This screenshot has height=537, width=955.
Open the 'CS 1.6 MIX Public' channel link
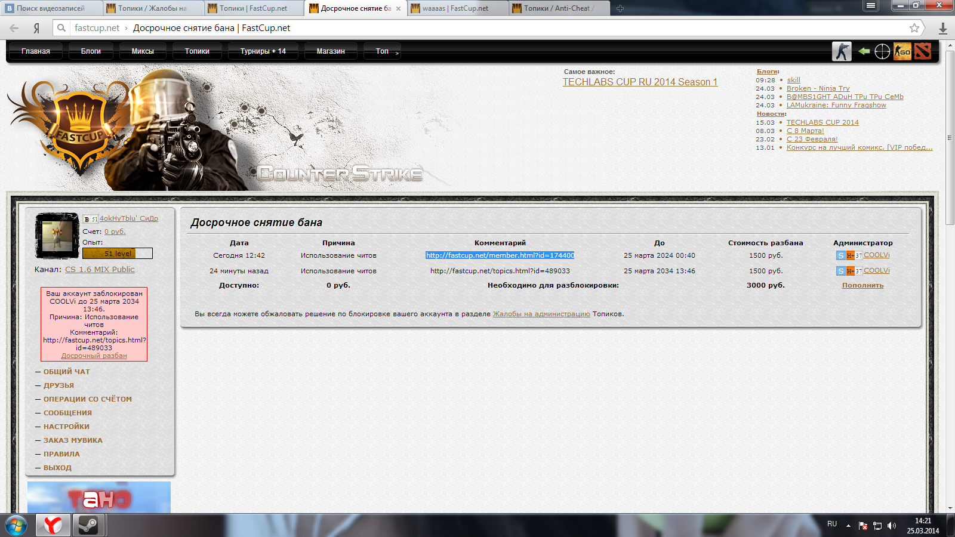(100, 270)
